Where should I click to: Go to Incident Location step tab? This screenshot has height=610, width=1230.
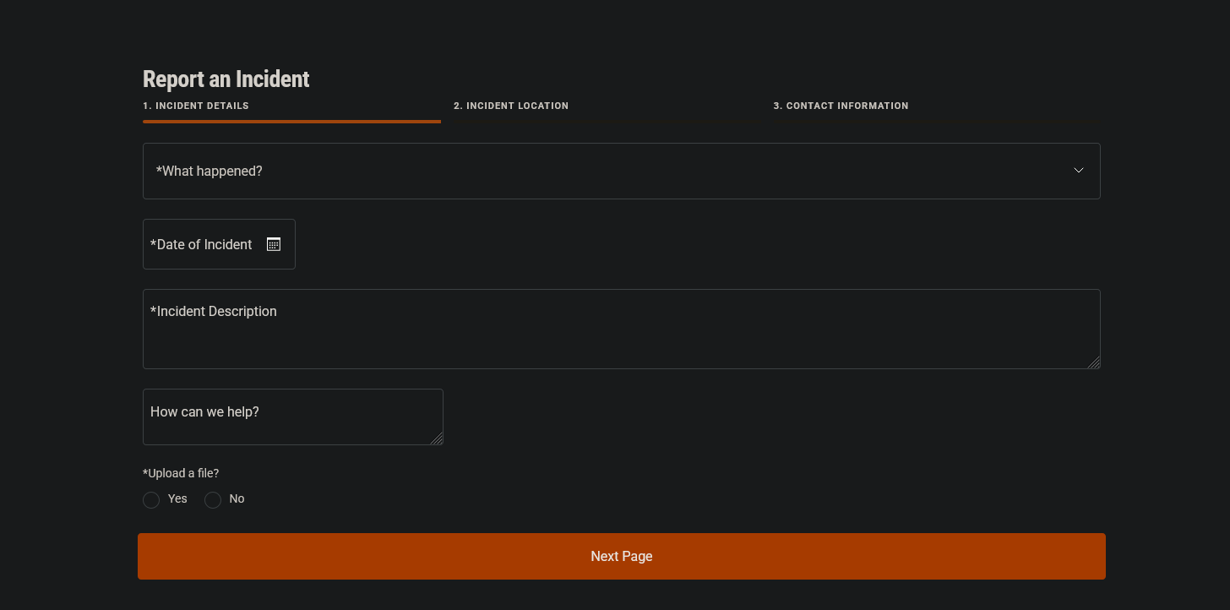coord(511,106)
